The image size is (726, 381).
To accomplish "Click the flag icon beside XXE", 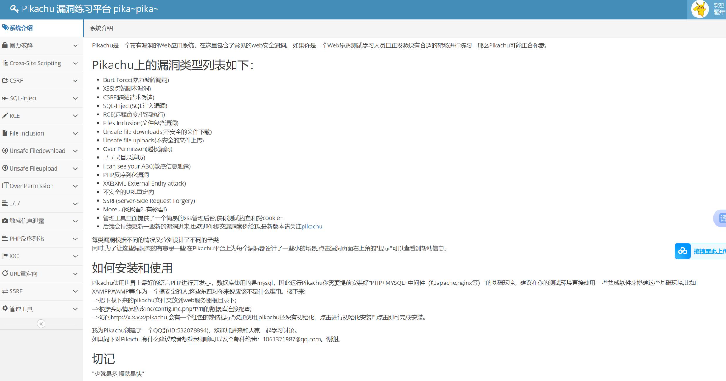I will tap(5, 256).
